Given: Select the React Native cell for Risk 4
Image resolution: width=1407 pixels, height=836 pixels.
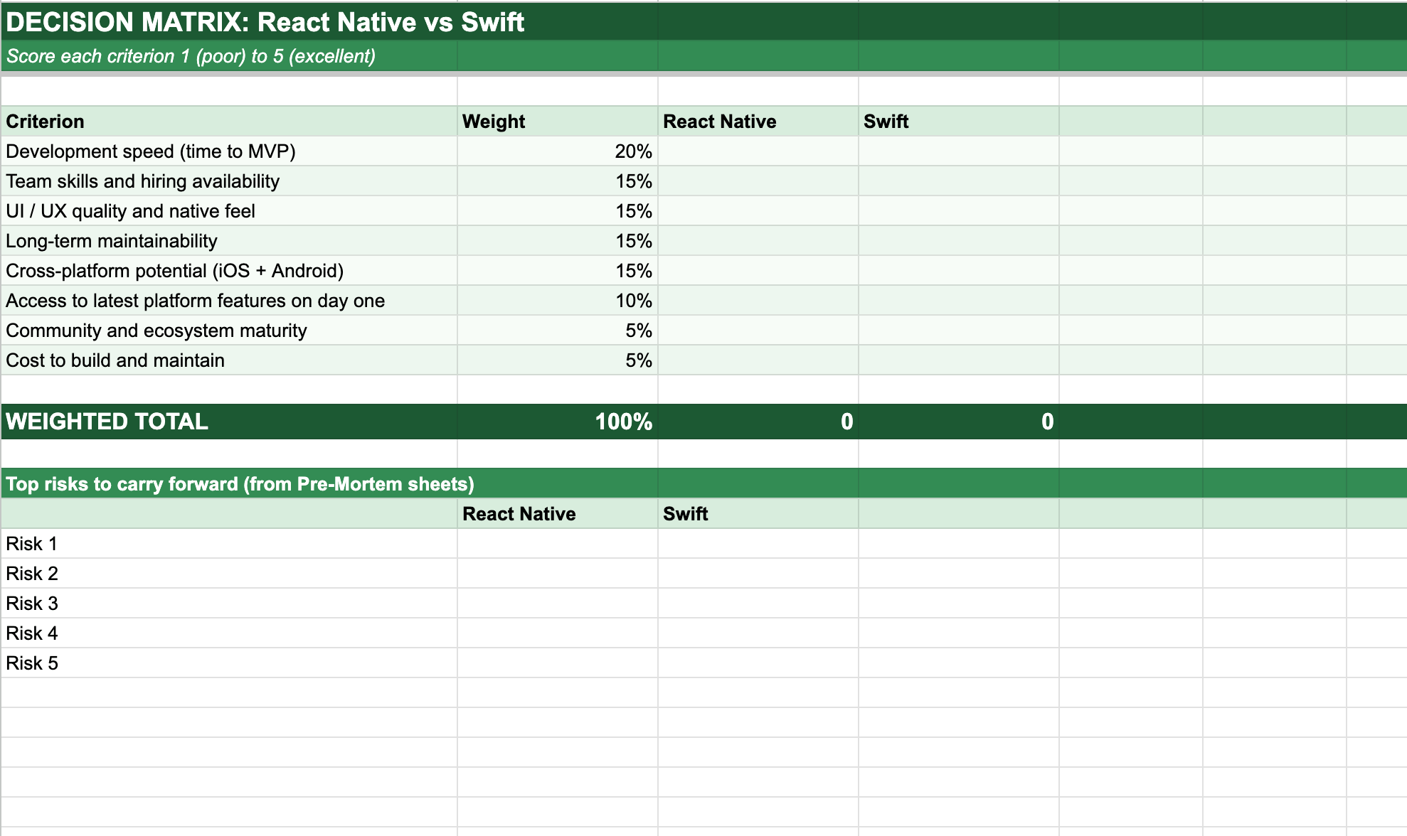Looking at the screenshot, I should (x=558, y=633).
